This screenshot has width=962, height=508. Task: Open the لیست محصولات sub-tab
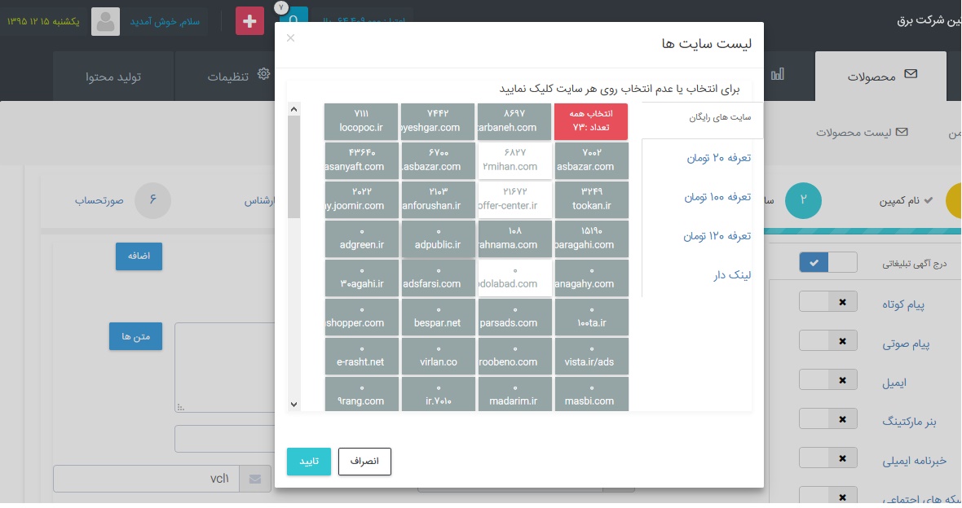(x=862, y=133)
